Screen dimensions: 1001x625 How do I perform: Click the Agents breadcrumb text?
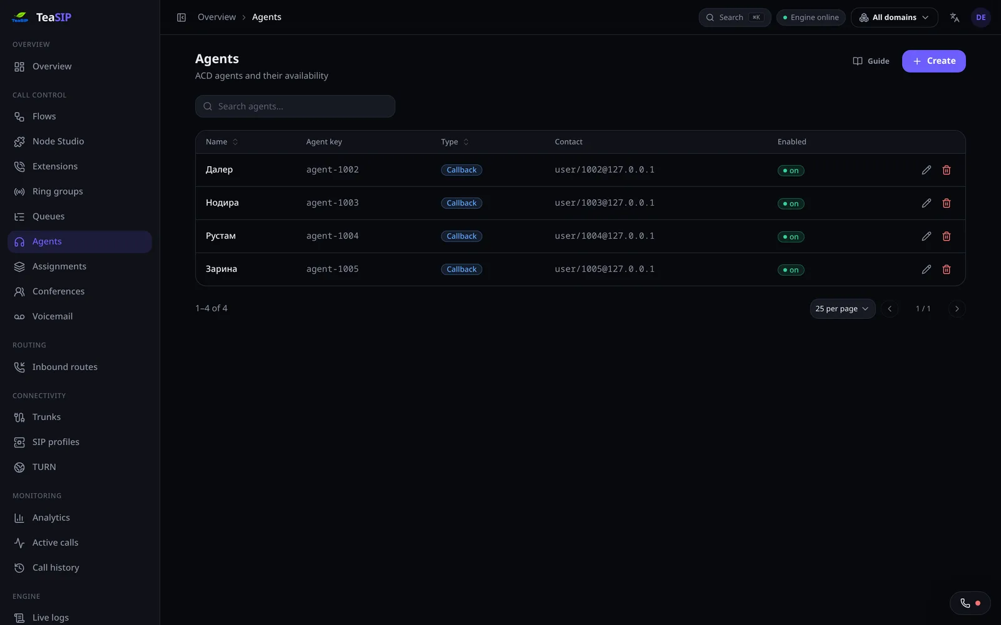point(267,17)
